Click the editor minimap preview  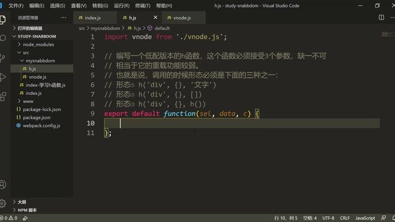[x=388, y=34]
